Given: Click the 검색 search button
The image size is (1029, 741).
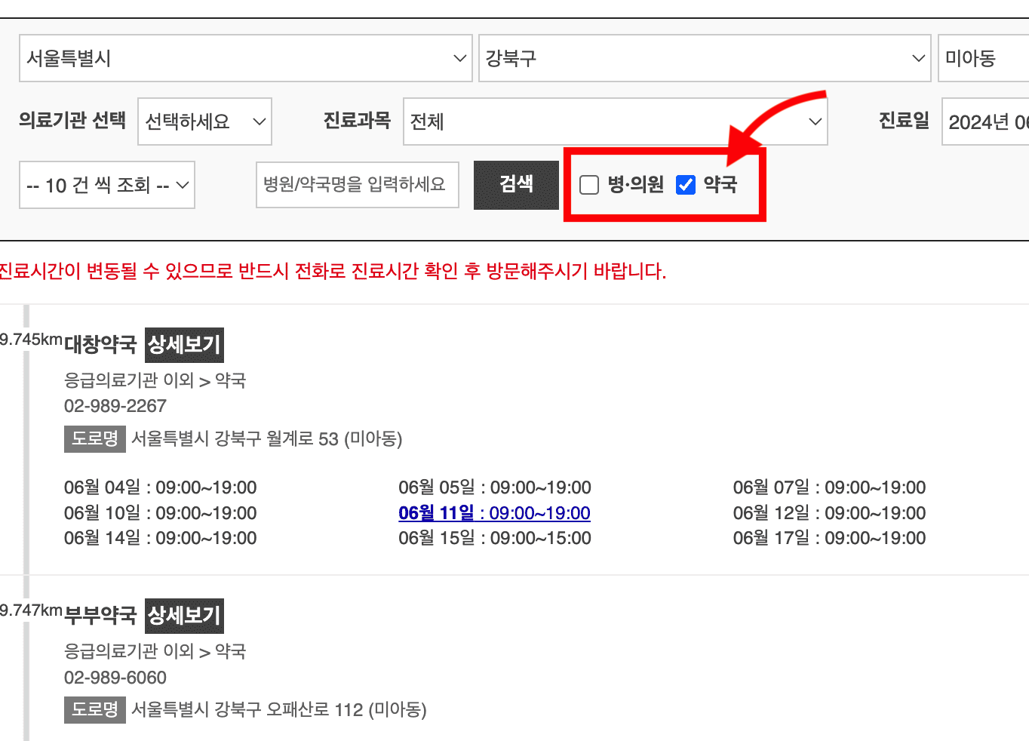Looking at the screenshot, I should point(516,184).
